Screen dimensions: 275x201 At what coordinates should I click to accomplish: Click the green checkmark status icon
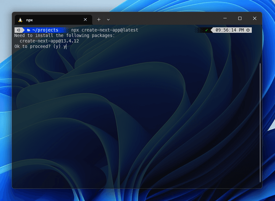(x=207, y=30)
